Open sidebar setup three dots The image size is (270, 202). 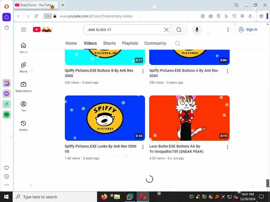coord(7,185)
